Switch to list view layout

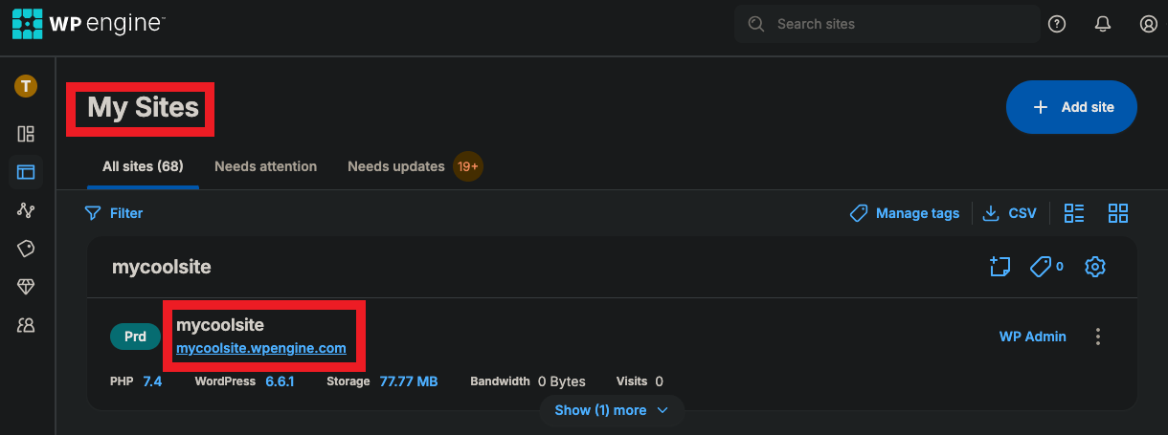click(x=1074, y=213)
